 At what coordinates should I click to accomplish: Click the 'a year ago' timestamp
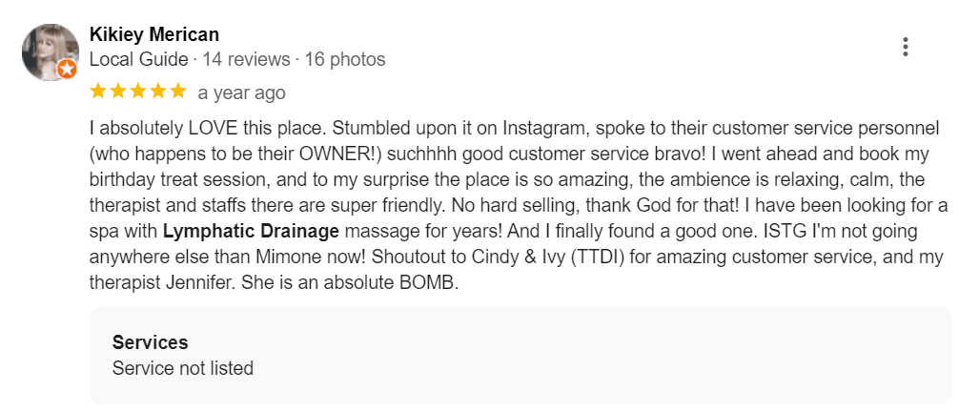tap(241, 93)
